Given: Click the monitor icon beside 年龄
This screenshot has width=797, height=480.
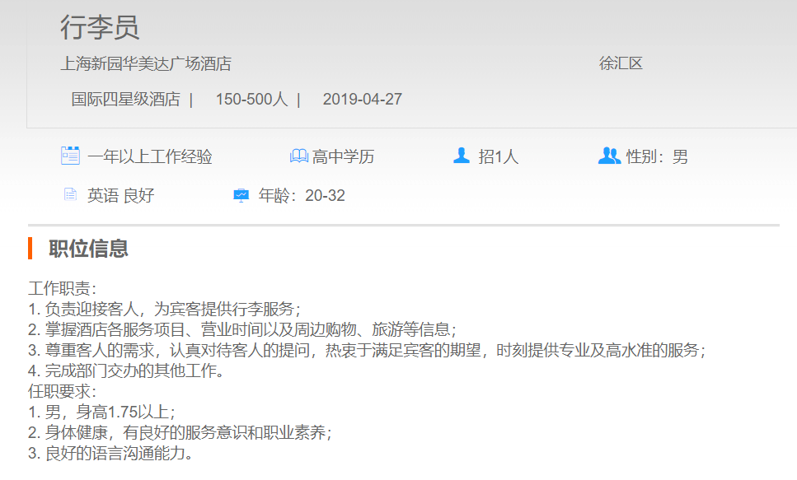Looking at the screenshot, I should pos(241,195).
